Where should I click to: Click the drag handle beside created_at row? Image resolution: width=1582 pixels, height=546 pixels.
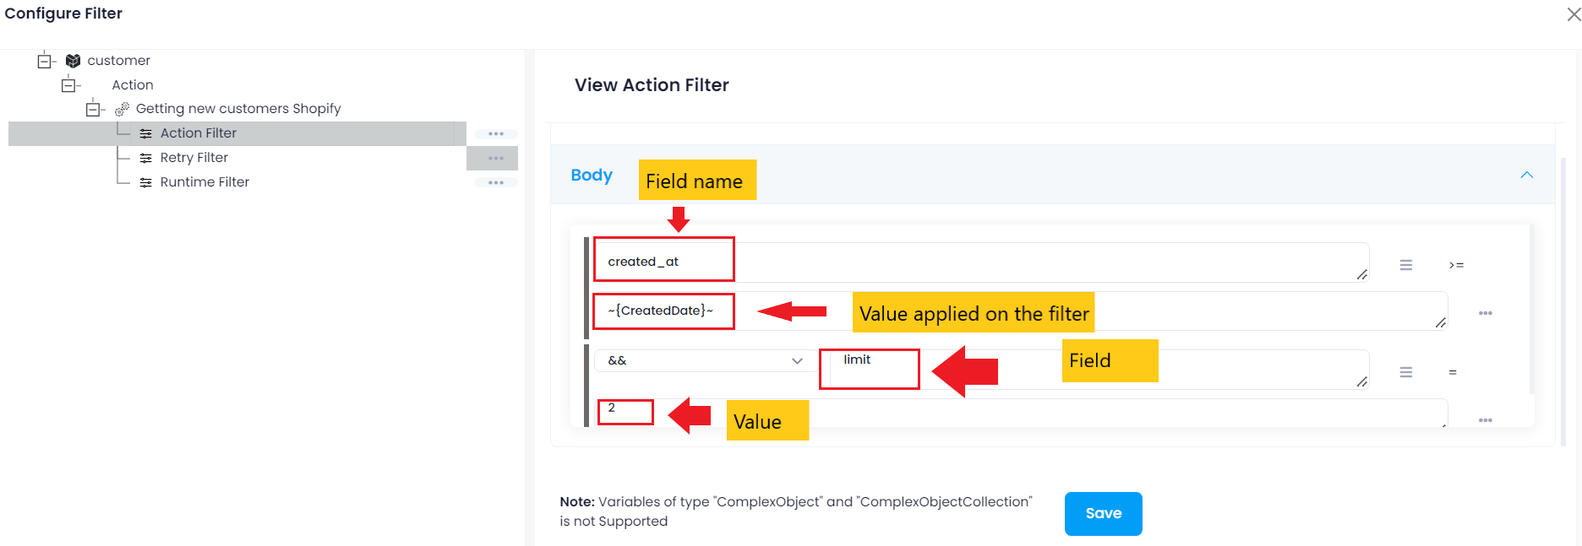(x=1406, y=265)
